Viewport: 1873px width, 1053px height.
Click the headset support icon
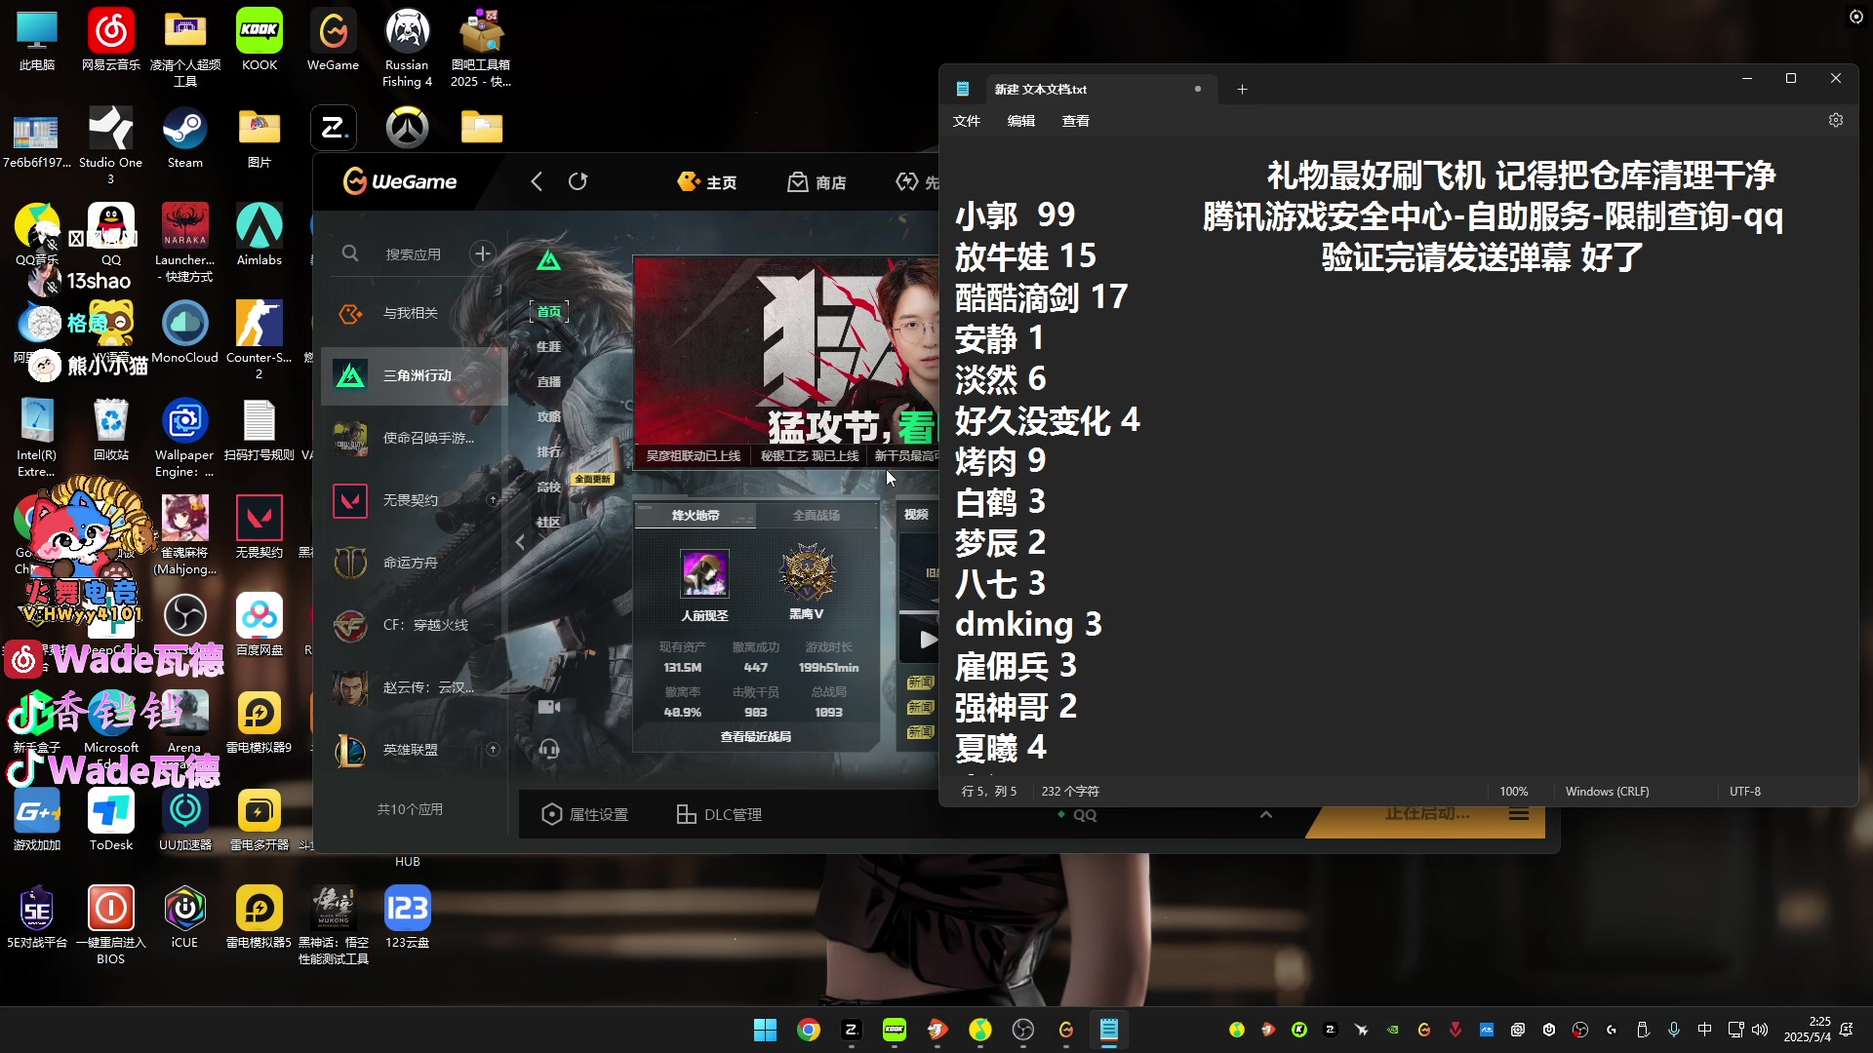point(549,749)
